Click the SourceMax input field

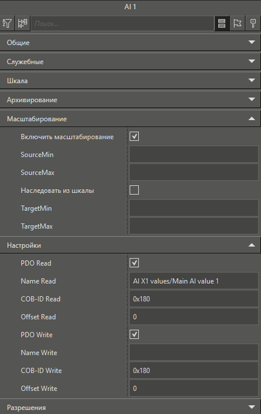point(194,173)
